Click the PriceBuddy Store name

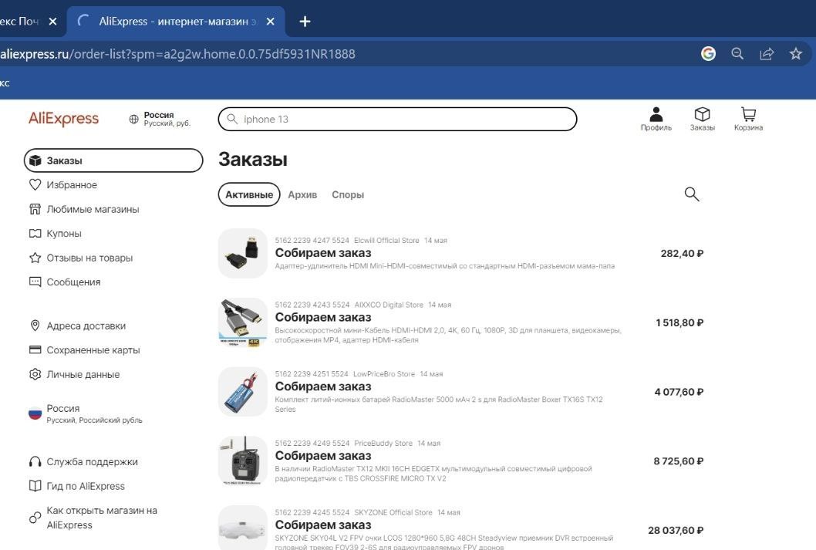pos(383,444)
